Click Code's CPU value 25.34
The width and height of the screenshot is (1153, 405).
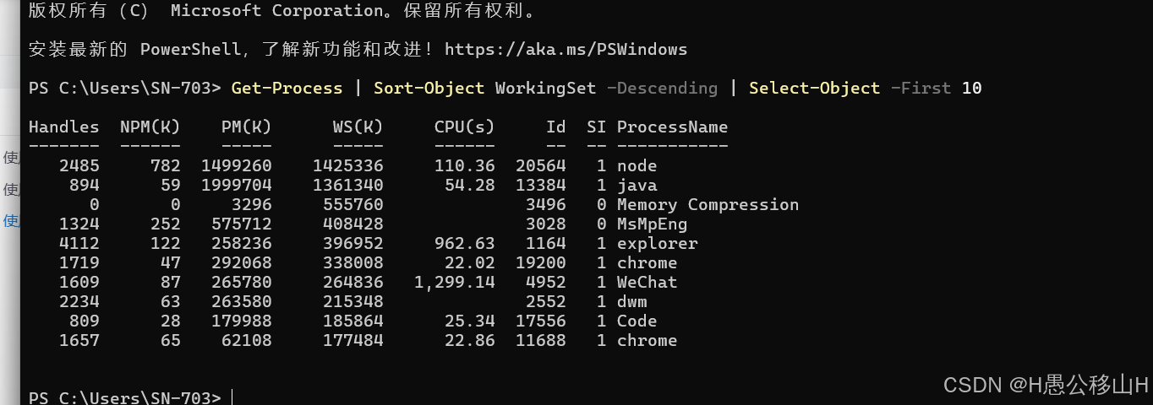(470, 321)
